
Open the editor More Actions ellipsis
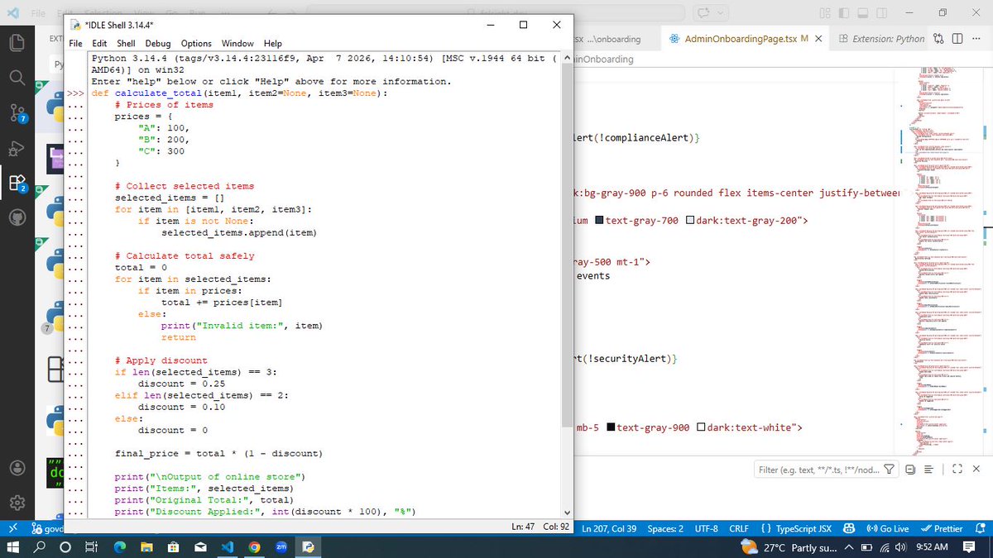tap(975, 39)
